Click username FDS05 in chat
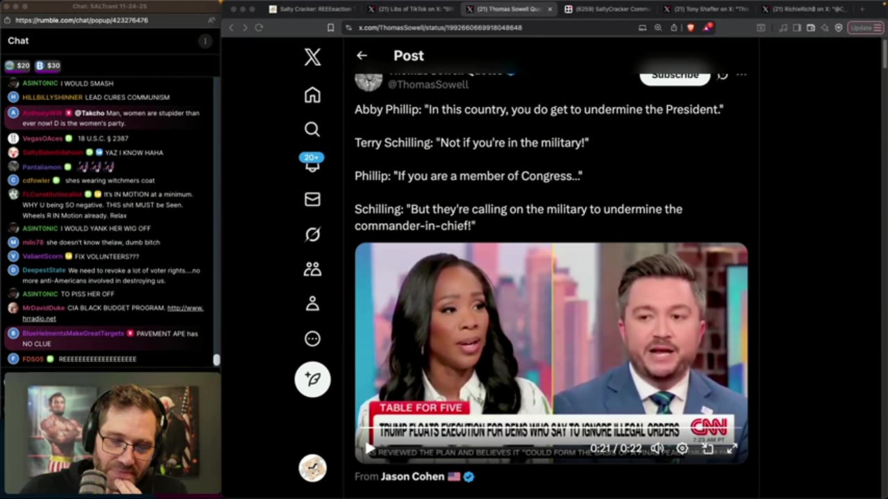This screenshot has height=499, width=888. pyautogui.click(x=33, y=359)
